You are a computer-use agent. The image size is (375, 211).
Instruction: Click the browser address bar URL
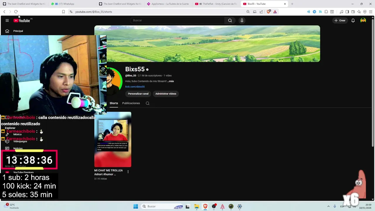pos(94,12)
